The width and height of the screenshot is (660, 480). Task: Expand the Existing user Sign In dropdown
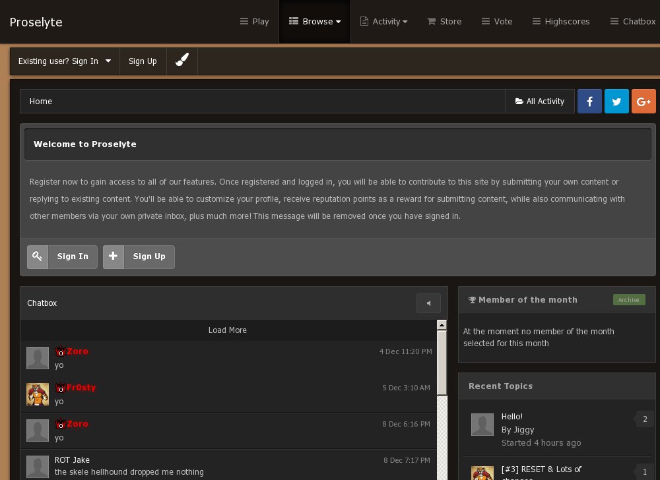[65, 61]
